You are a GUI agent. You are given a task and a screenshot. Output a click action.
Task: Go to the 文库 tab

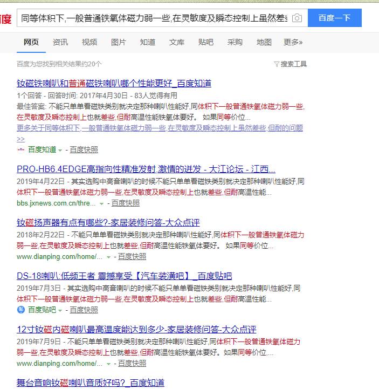(x=177, y=42)
